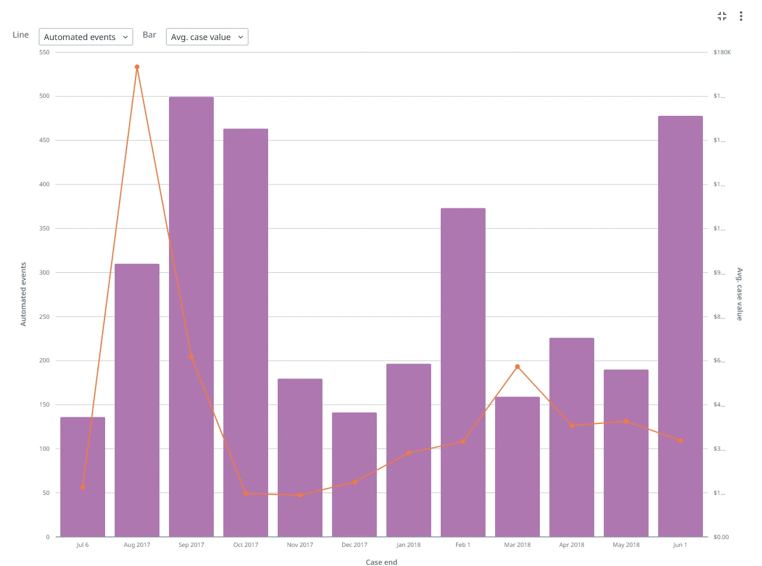Click the '$180K' right axis label

pos(722,53)
